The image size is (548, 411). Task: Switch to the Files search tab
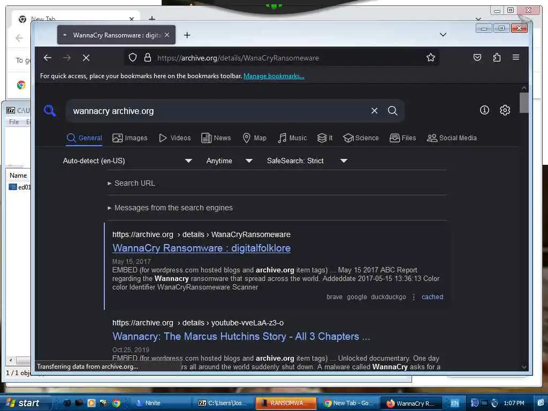point(402,138)
